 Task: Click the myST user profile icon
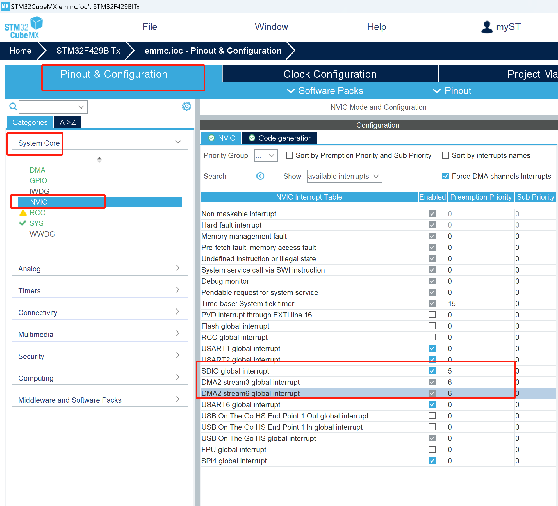tap(487, 27)
